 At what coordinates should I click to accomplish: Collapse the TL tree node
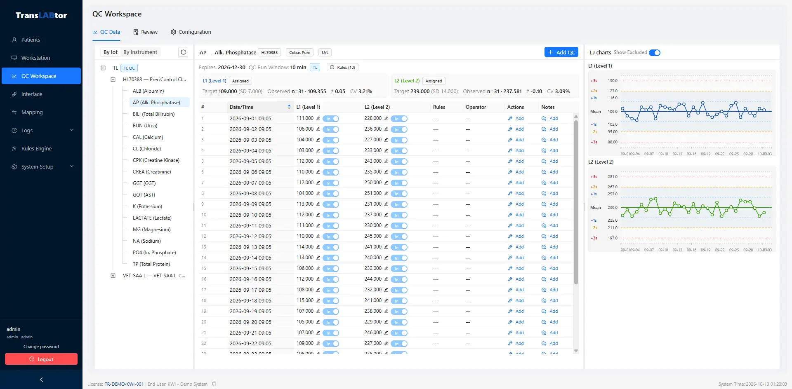click(103, 68)
